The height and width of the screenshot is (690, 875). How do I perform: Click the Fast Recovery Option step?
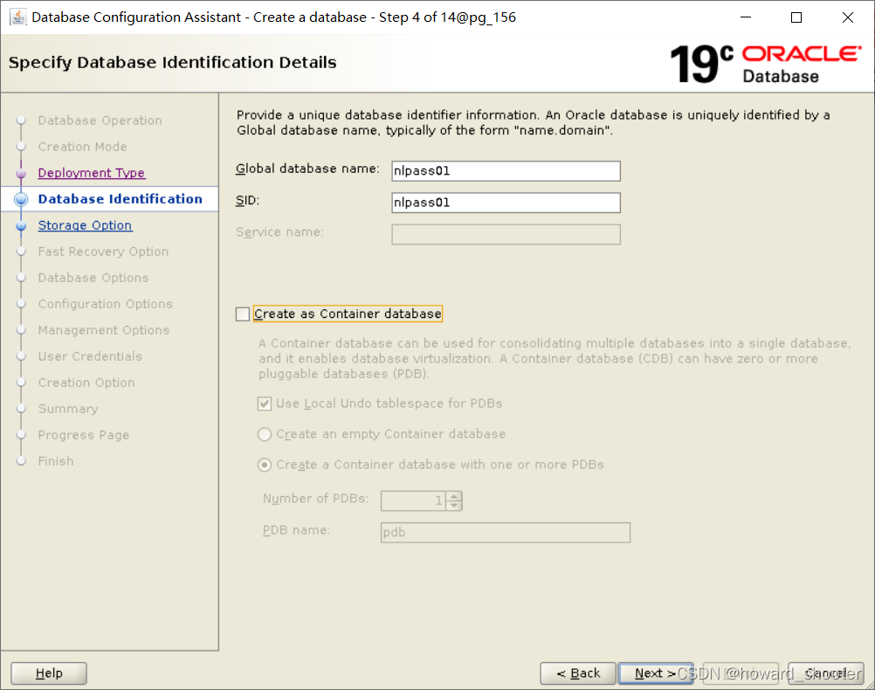103,252
